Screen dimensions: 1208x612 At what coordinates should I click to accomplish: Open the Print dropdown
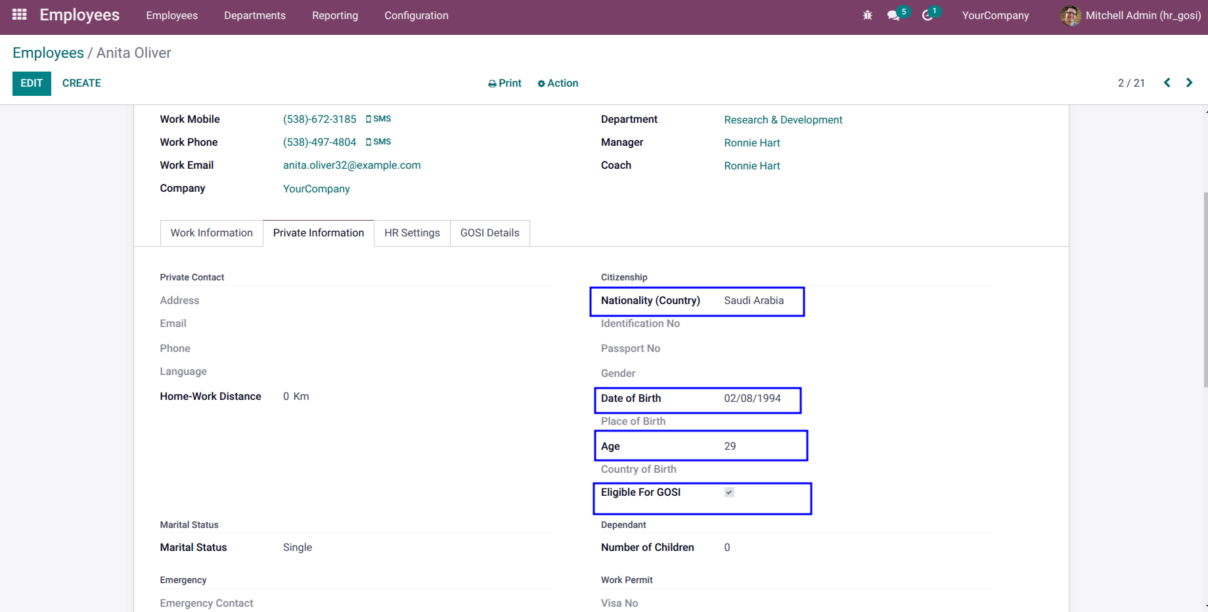(x=504, y=83)
